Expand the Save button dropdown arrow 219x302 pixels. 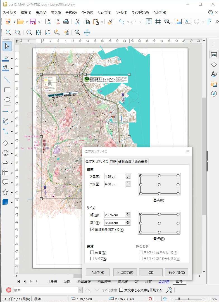click(39, 22)
